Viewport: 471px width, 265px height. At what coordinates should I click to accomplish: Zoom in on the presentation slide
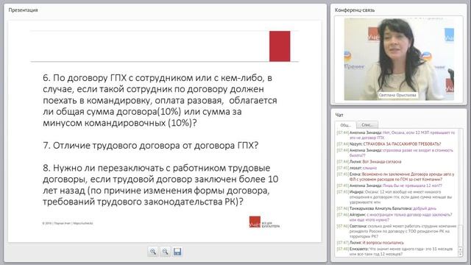coord(153,252)
